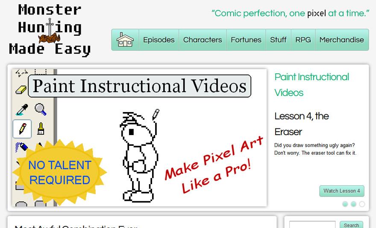Click the Watch Lesson 4 button

(342, 191)
